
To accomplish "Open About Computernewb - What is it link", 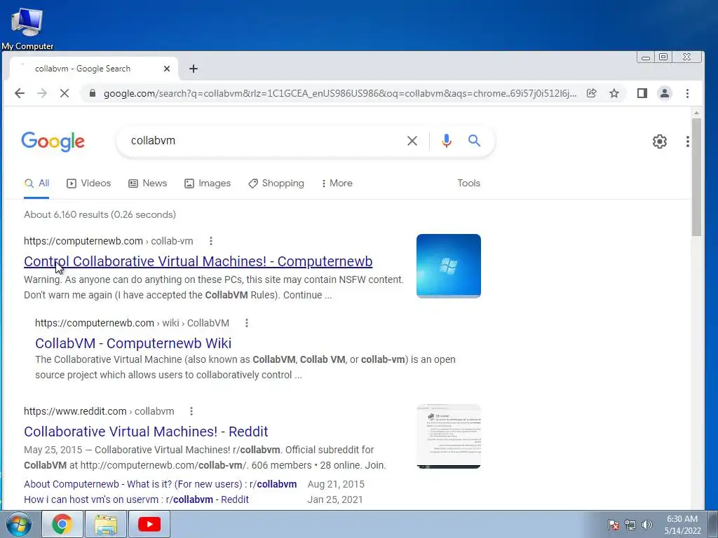I will pos(161,484).
